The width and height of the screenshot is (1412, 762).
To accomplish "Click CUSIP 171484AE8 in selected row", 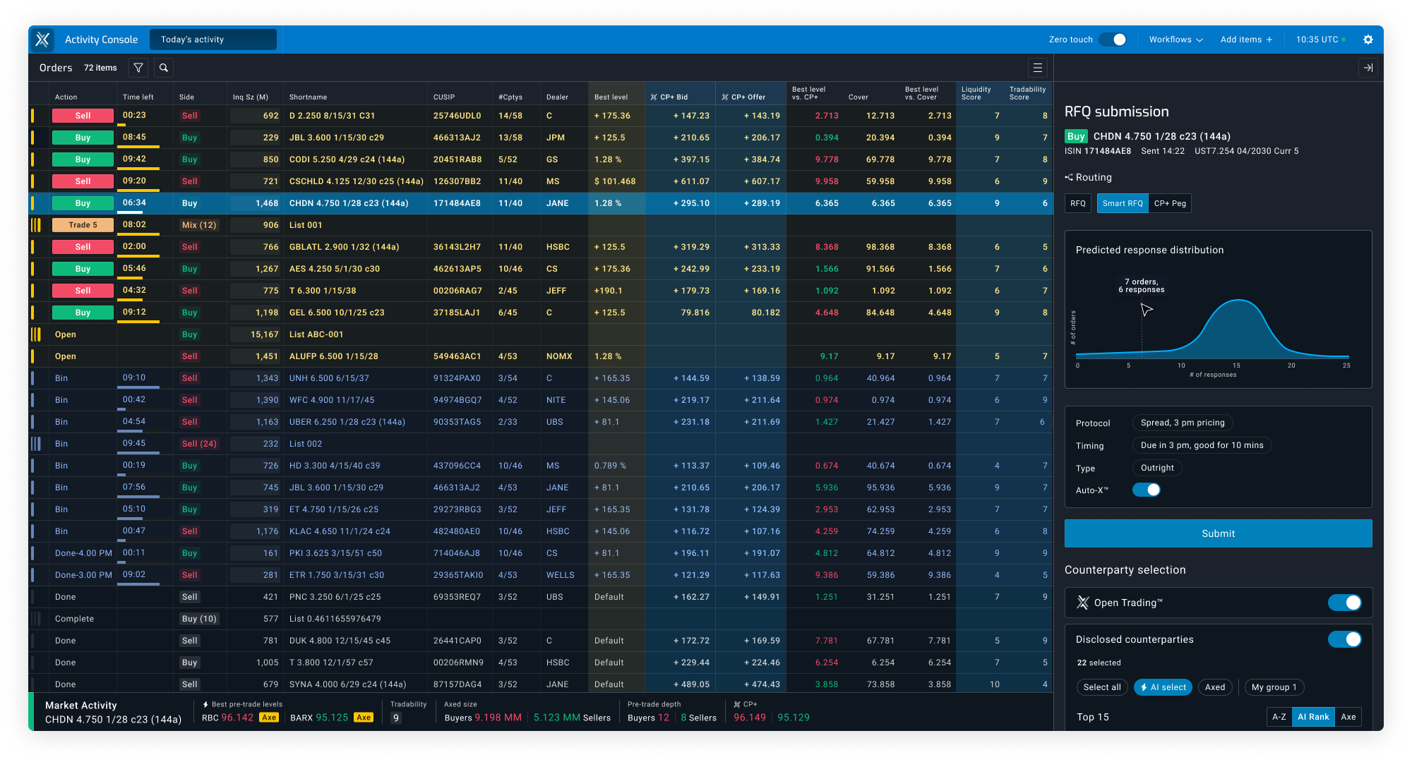I will (x=457, y=203).
